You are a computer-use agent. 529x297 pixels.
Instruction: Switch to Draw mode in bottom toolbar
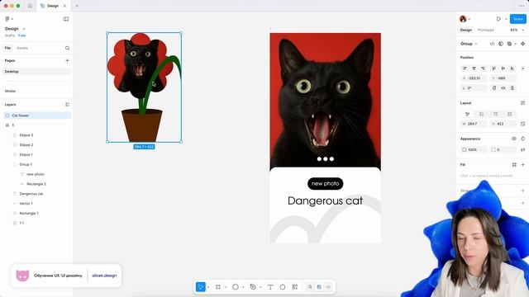coord(310,287)
